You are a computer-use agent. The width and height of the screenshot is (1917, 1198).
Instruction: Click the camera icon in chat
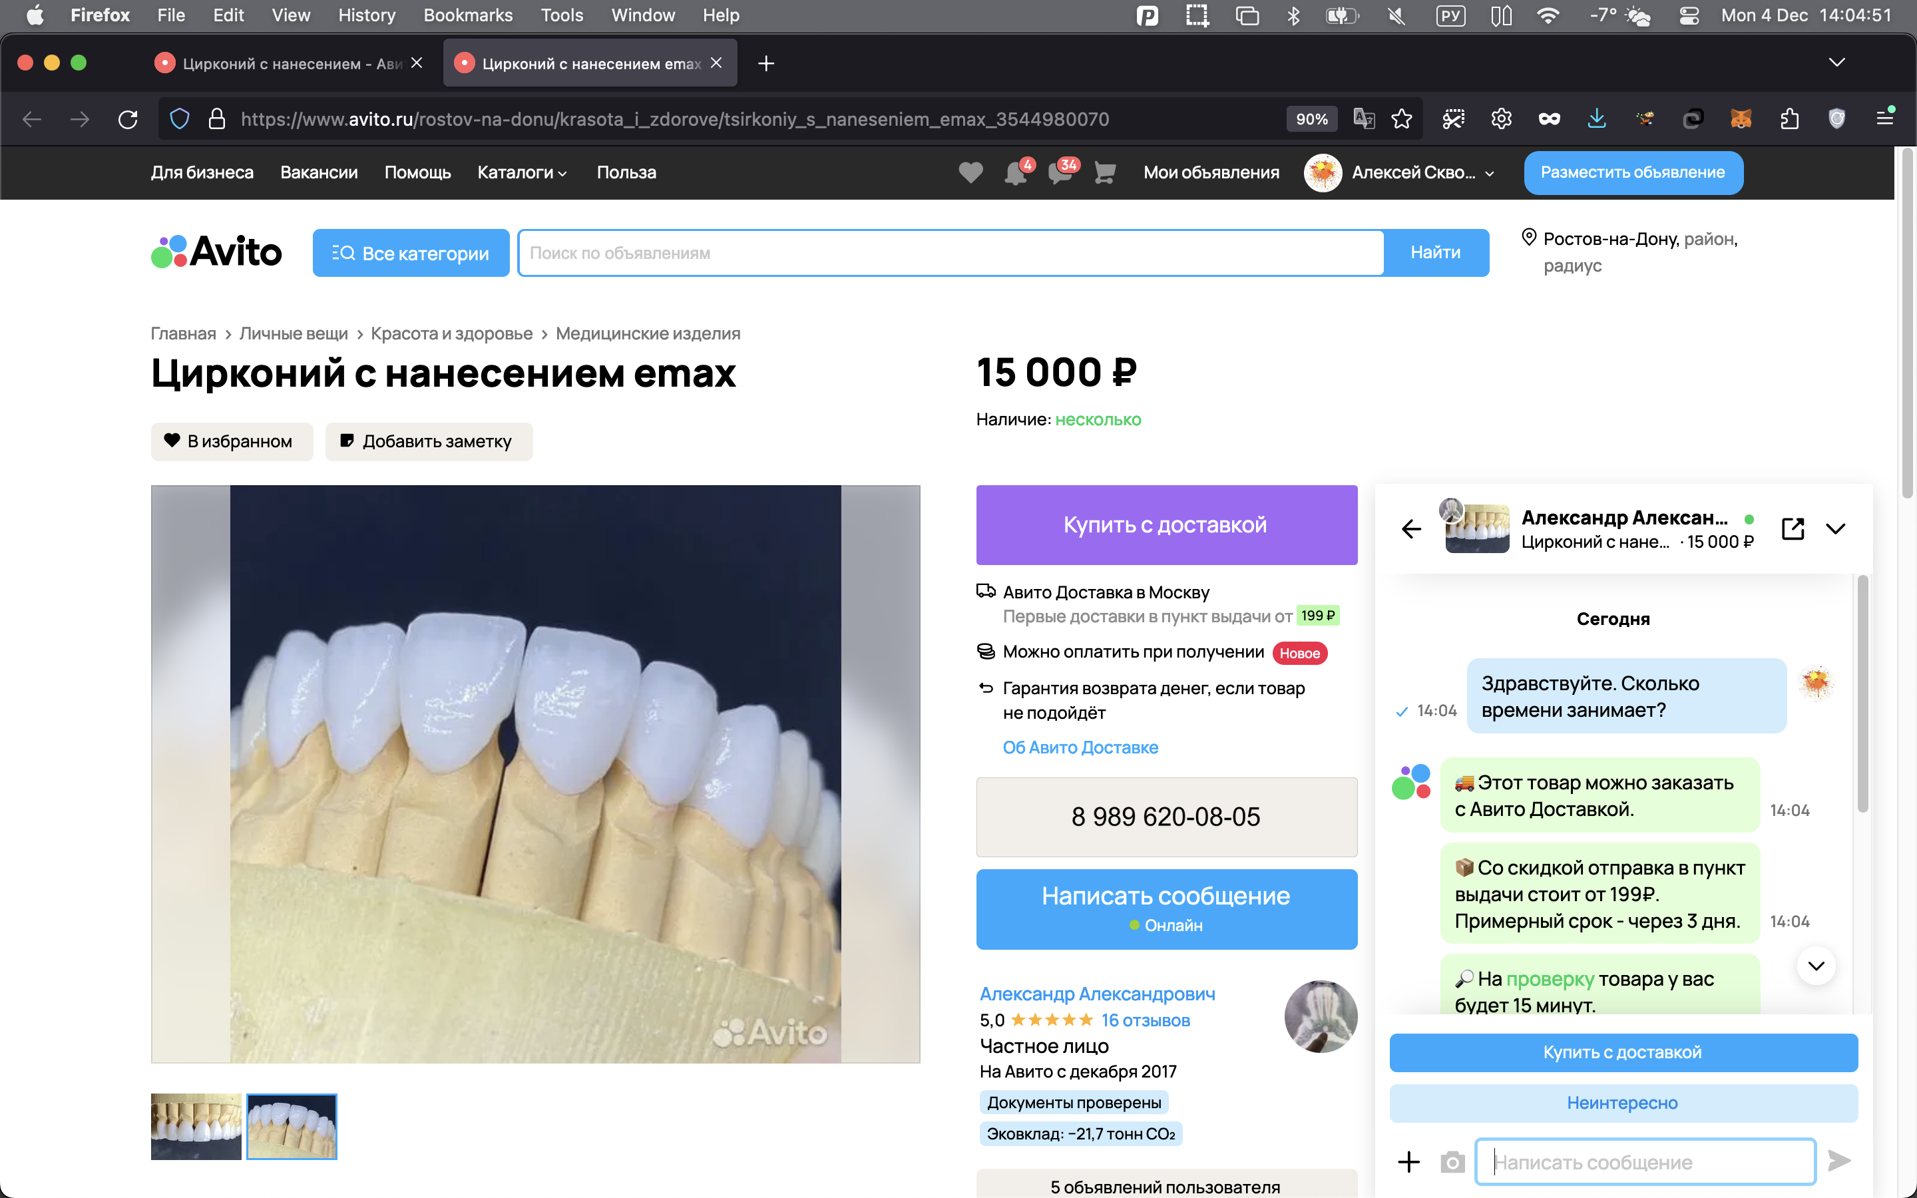coord(1452,1162)
